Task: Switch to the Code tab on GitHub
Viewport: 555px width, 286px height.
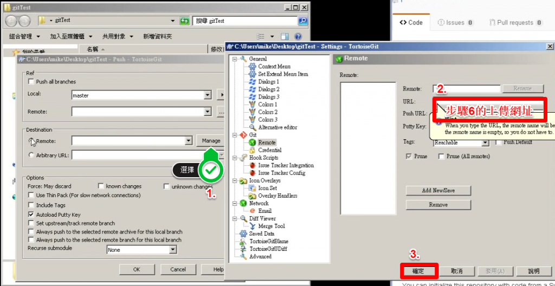Action: point(411,23)
